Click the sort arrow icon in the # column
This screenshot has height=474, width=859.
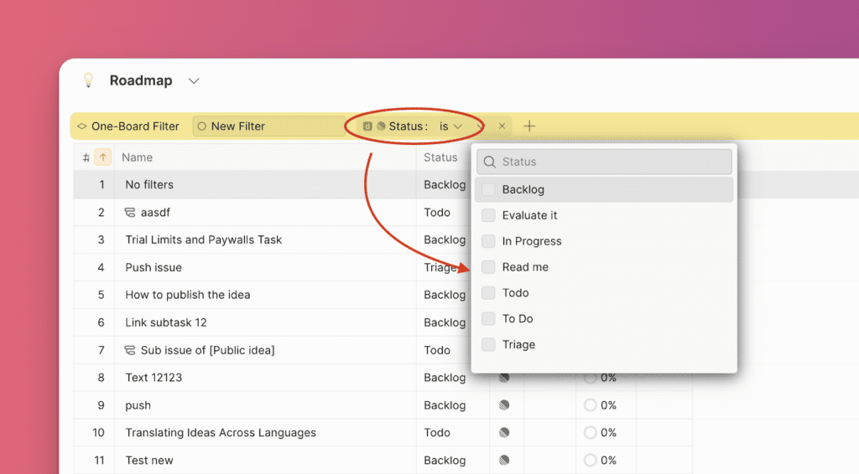tap(102, 157)
